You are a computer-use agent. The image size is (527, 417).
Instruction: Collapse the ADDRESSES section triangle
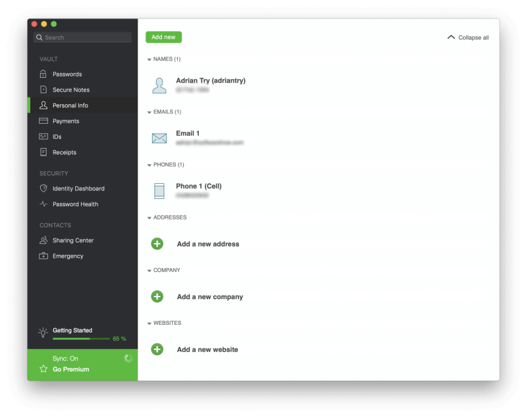coord(149,218)
